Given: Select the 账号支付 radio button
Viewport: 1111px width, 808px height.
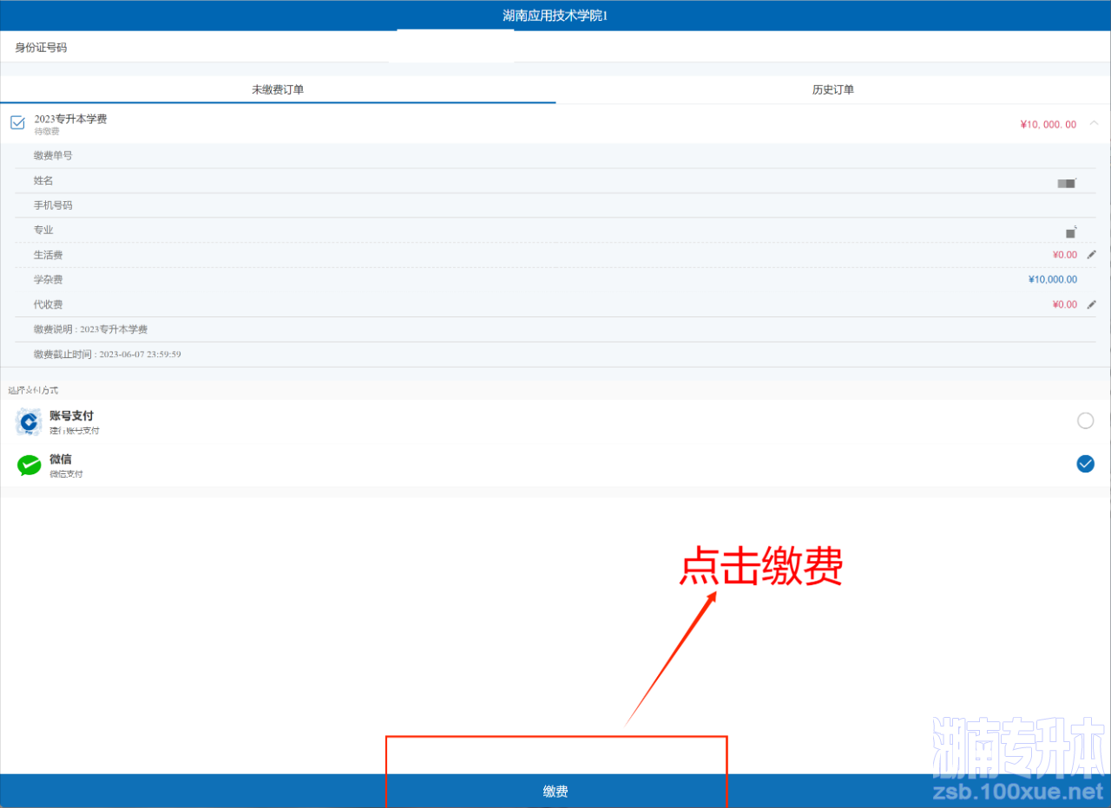Looking at the screenshot, I should click(x=1085, y=420).
